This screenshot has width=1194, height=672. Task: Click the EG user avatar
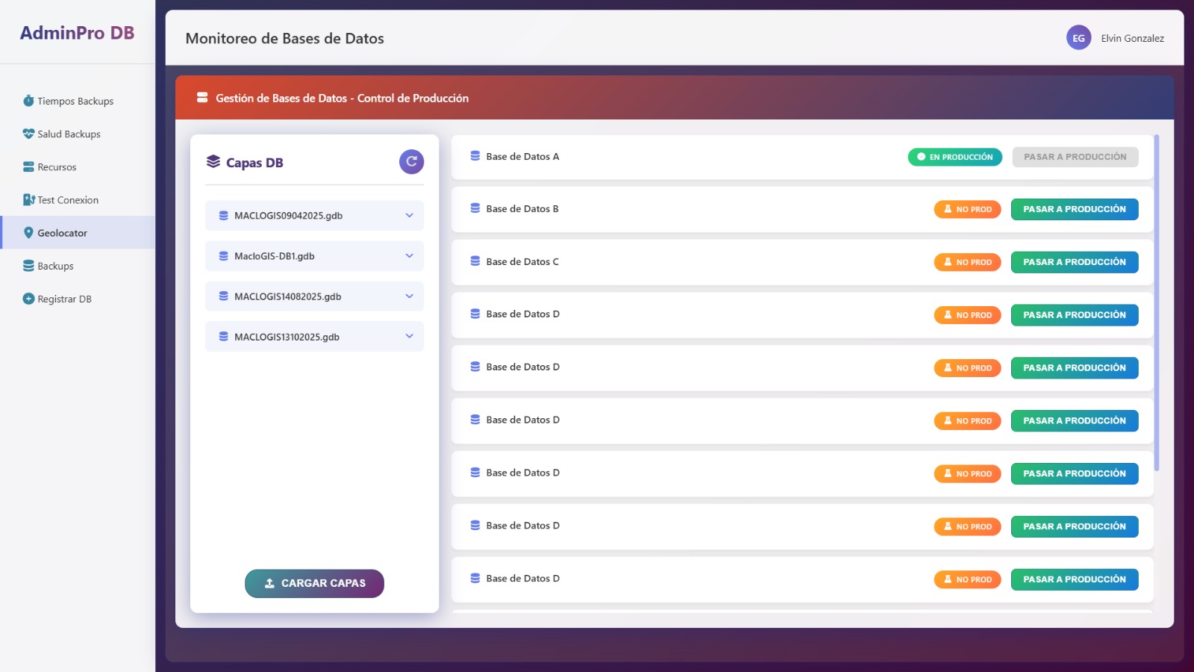point(1078,38)
